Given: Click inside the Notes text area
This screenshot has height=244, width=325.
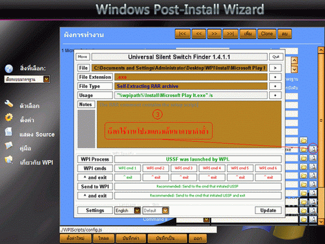Looking at the screenshot, I should 189,124.
